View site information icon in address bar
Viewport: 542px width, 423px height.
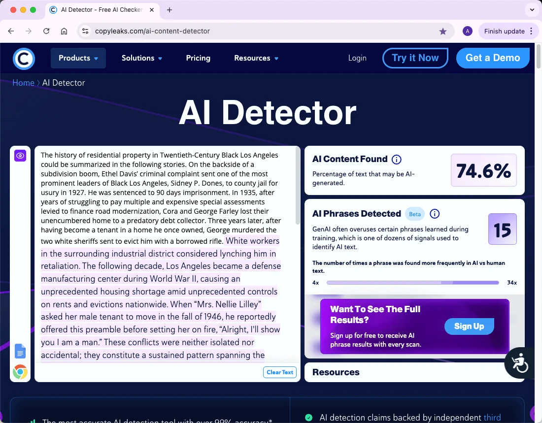pyautogui.click(x=85, y=31)
